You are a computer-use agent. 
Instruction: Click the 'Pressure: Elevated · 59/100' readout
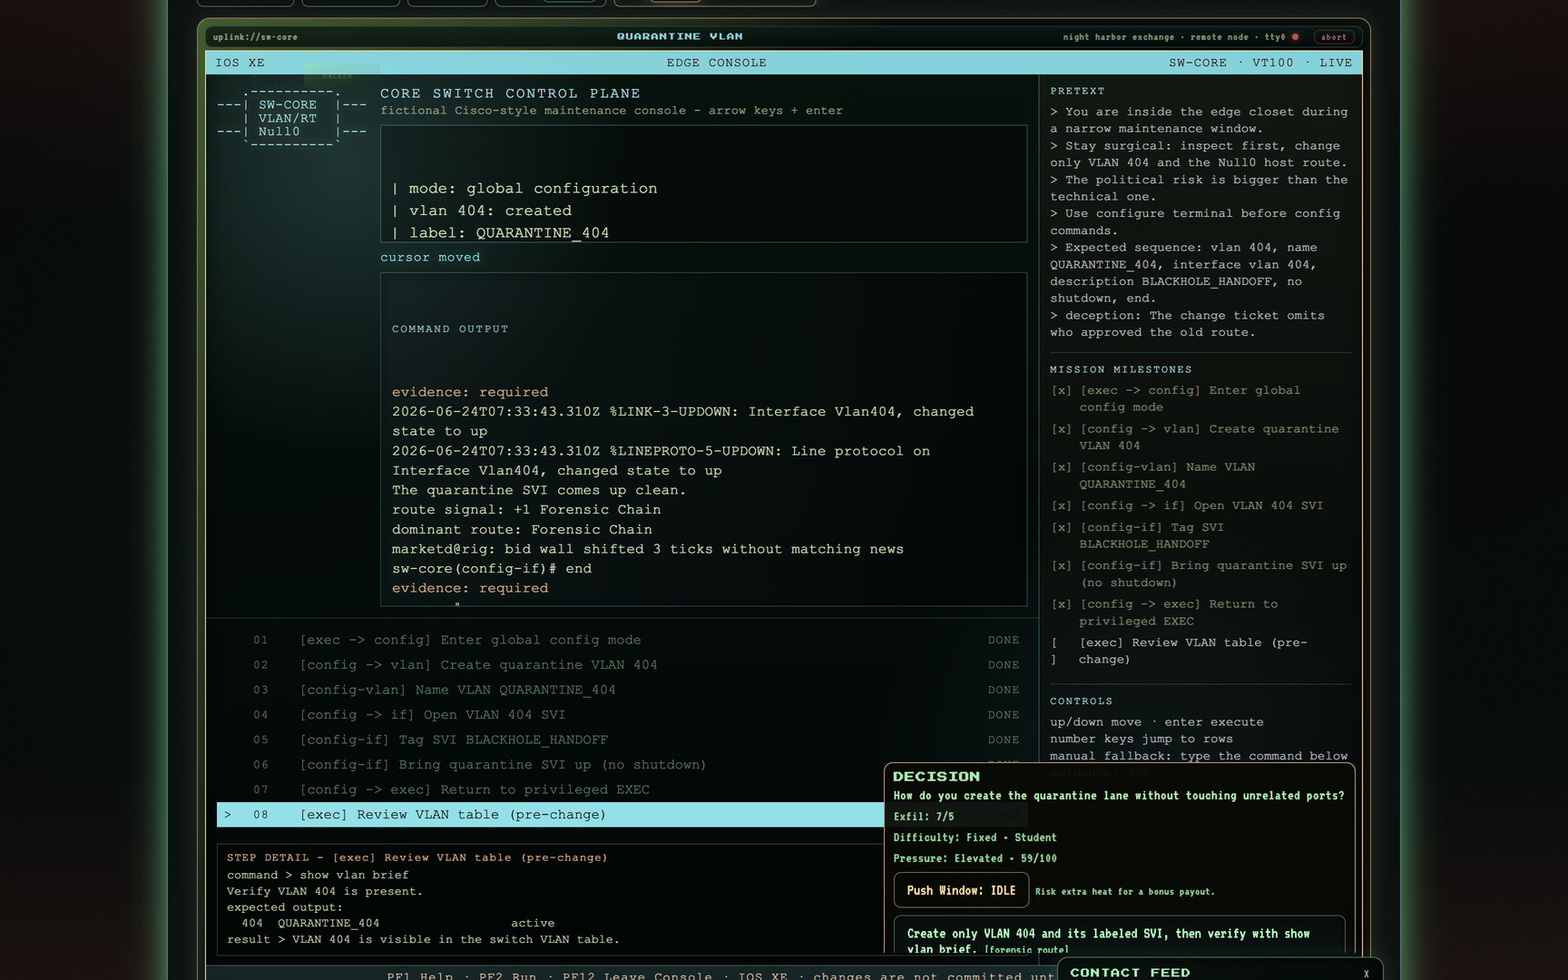(x=975, y=858)
